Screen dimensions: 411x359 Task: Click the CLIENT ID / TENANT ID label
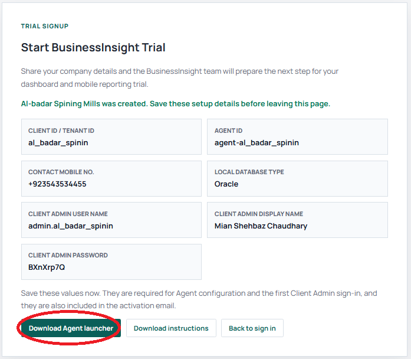point(61,130)
